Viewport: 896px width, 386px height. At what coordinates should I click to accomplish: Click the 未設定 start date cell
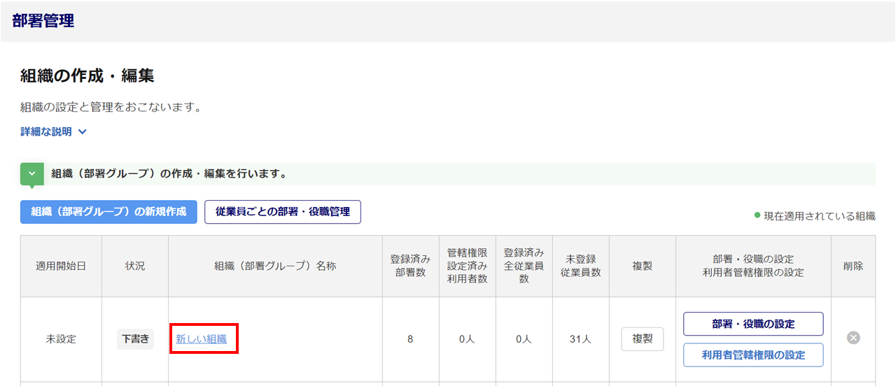tap(61, 339)
